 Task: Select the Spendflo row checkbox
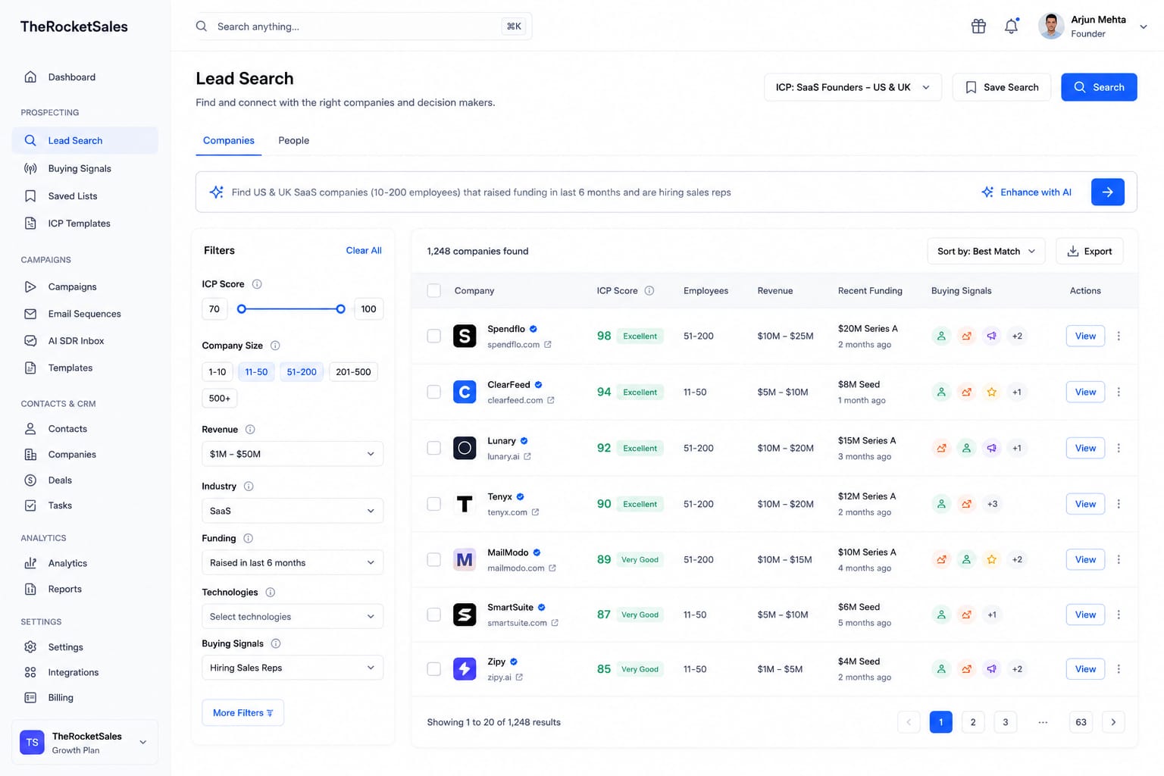[434, 336]
